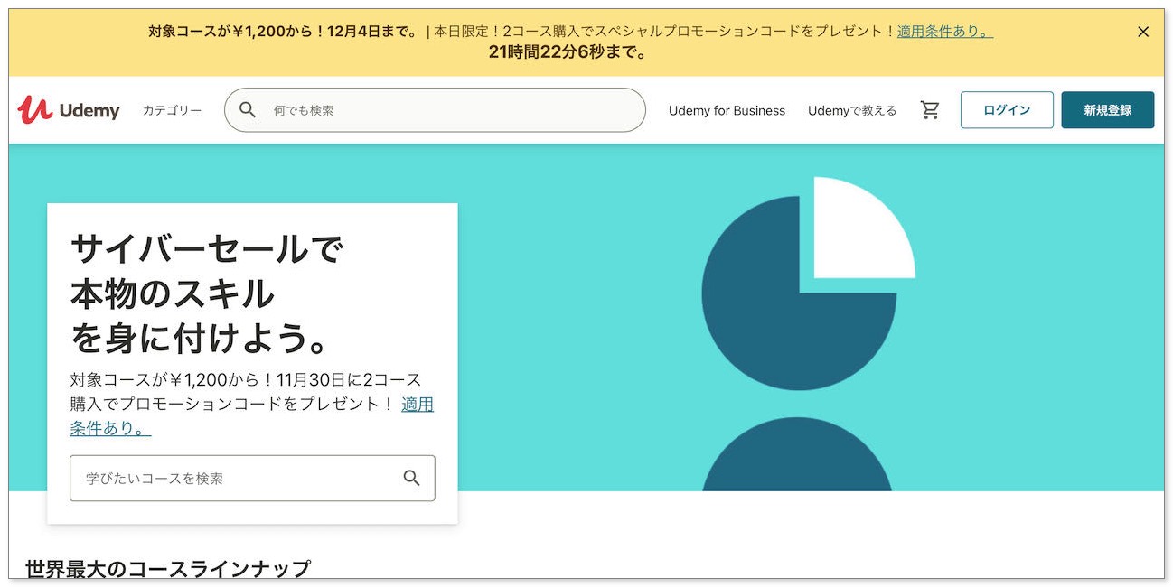Screen dimensions: 1173x587
Task: Open the カテゴリー menu
Action: pyautogui.click(x=172, y=110)
